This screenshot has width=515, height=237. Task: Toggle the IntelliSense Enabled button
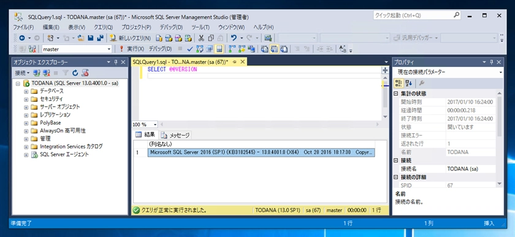pyautogui.click(x=219, y=49)
